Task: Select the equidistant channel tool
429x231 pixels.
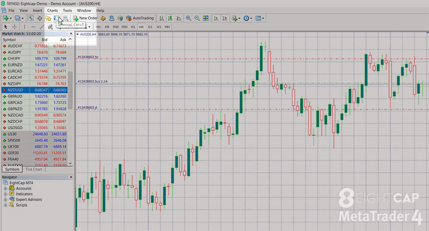Action: (x=50, y=27)
